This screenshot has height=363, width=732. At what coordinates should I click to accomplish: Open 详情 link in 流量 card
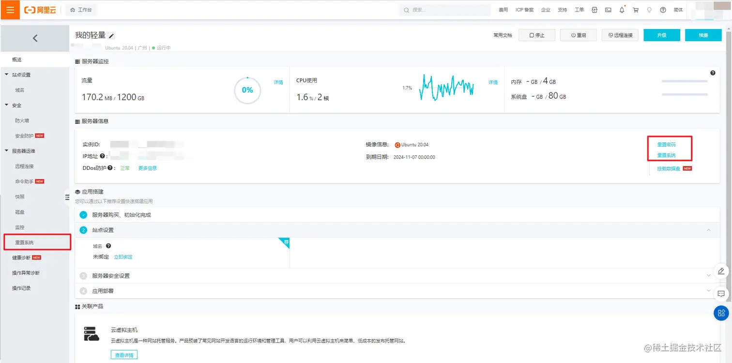[278, 82]
